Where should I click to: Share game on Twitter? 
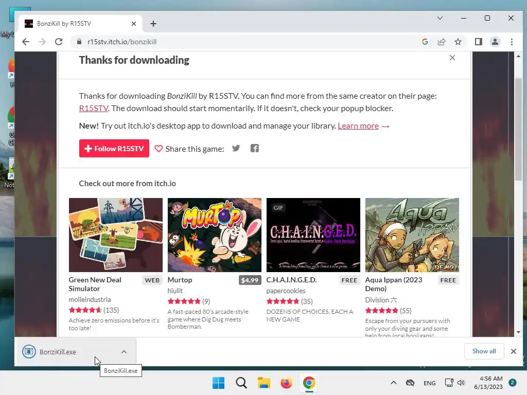(236, 148)
